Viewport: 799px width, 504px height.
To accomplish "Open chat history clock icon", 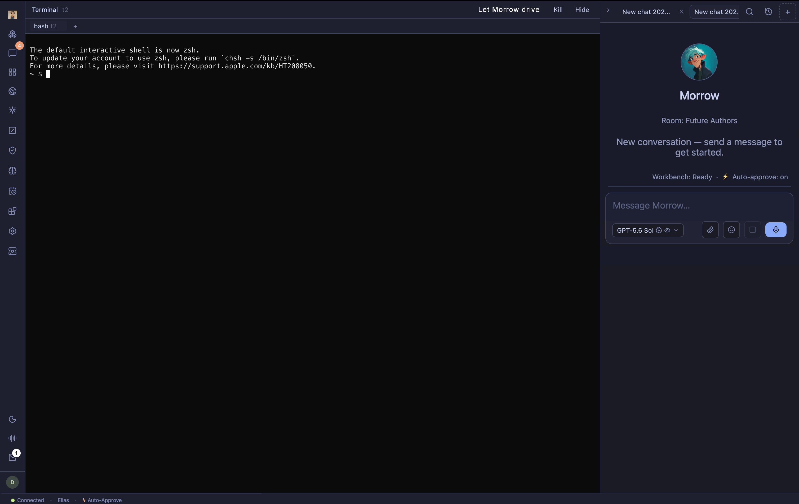I will [x=769, y=12].
